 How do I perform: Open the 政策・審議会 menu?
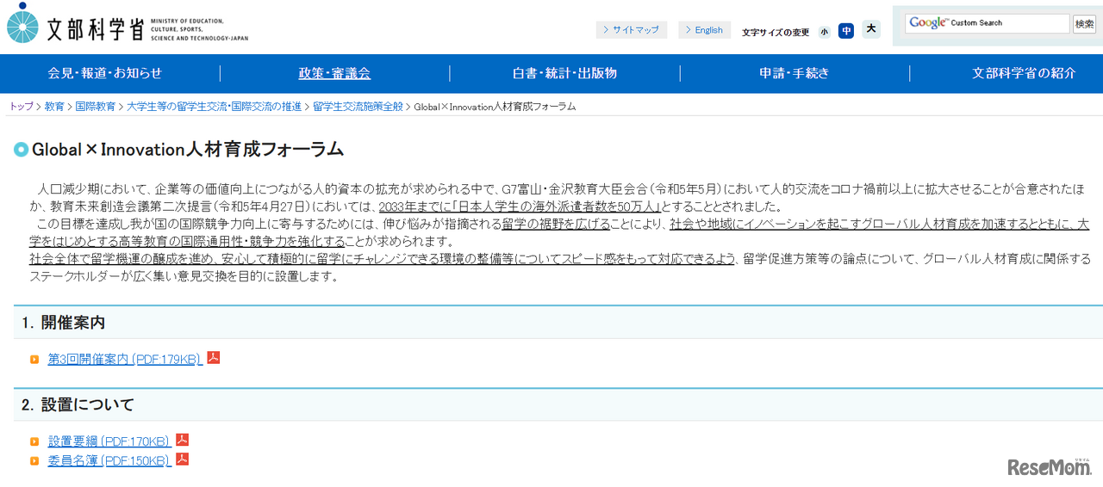(x=334, y=73)
